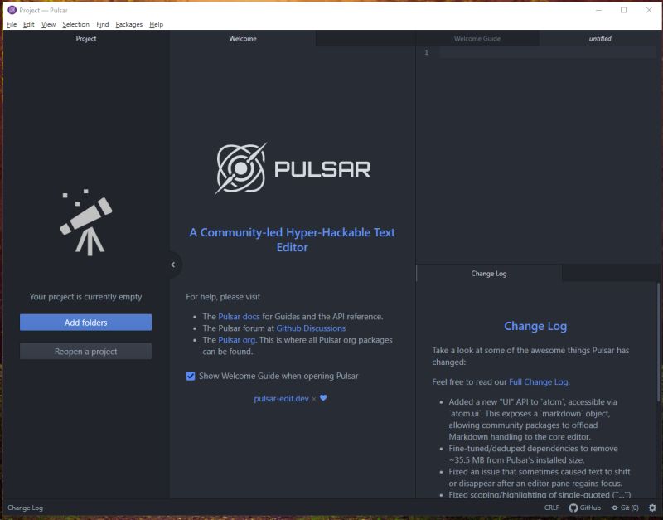
Task: Dismiss the pulsar-edit.dev message with the x
Action: (x=314, y=397)
